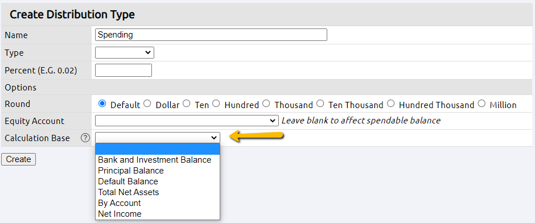
Task: Choose the Million rounding radio button
Action: click(x=481, y=104)
